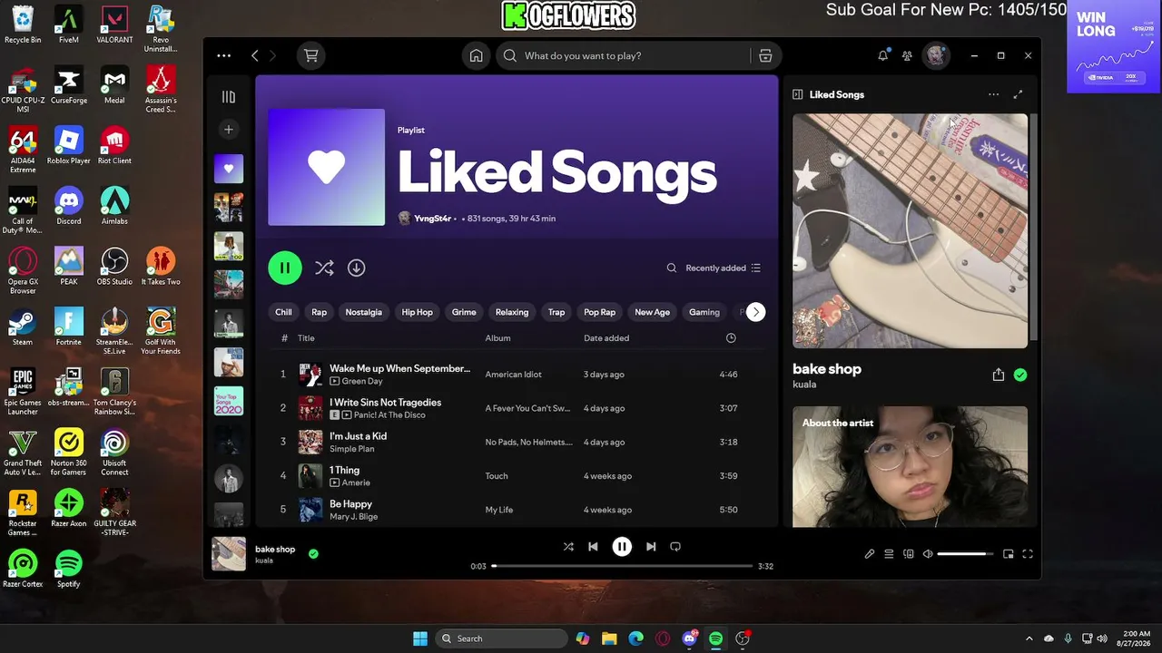
Task: Open the About the artist photo card
Action: point(910,467)
